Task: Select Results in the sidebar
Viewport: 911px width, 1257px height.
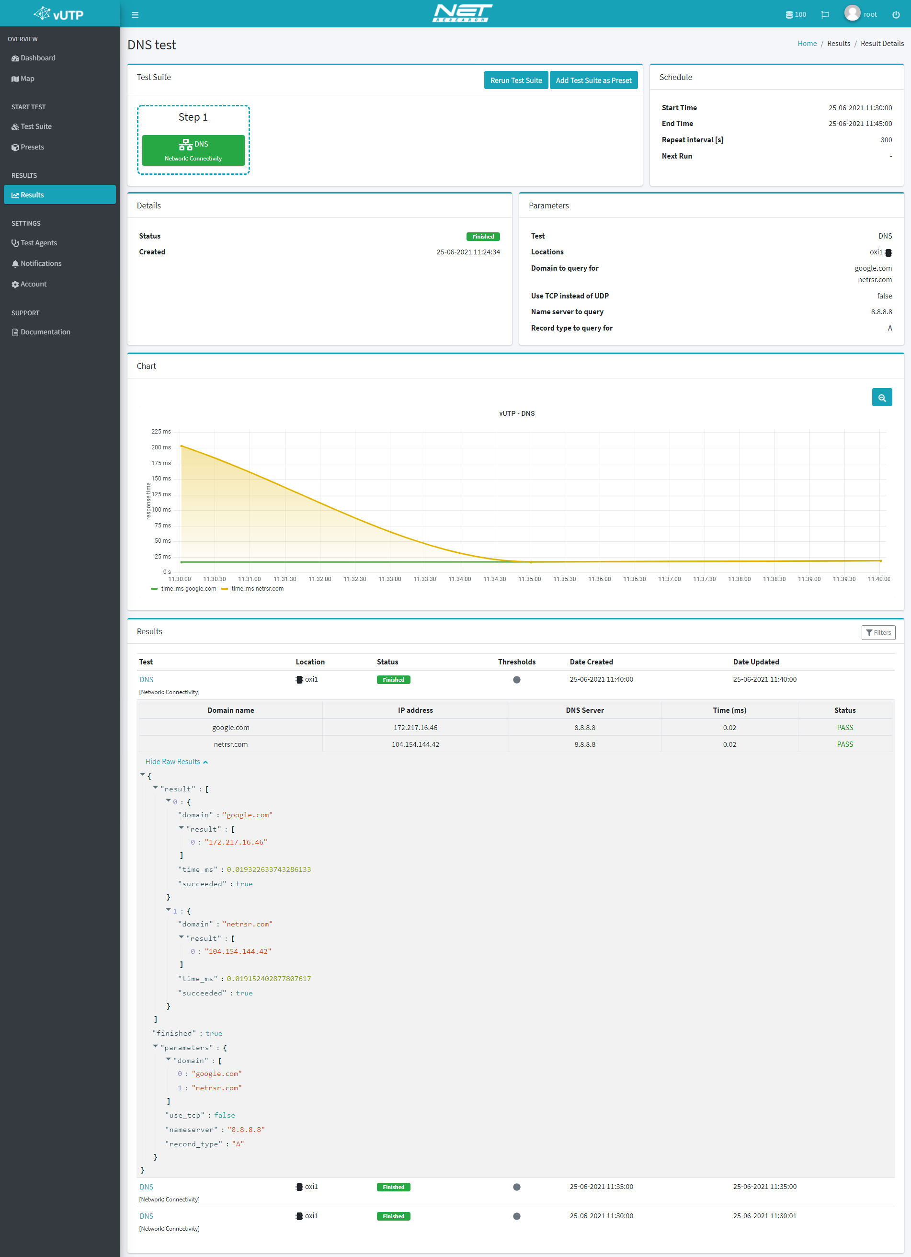Action: (x=60, y=194)
